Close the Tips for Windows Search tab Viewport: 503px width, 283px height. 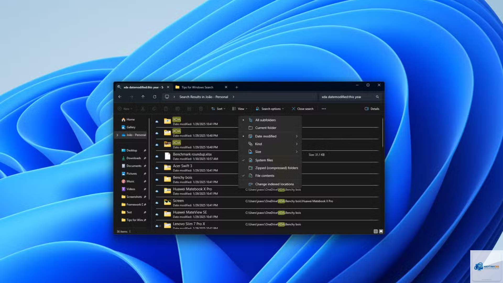click(x=226, y=87)
